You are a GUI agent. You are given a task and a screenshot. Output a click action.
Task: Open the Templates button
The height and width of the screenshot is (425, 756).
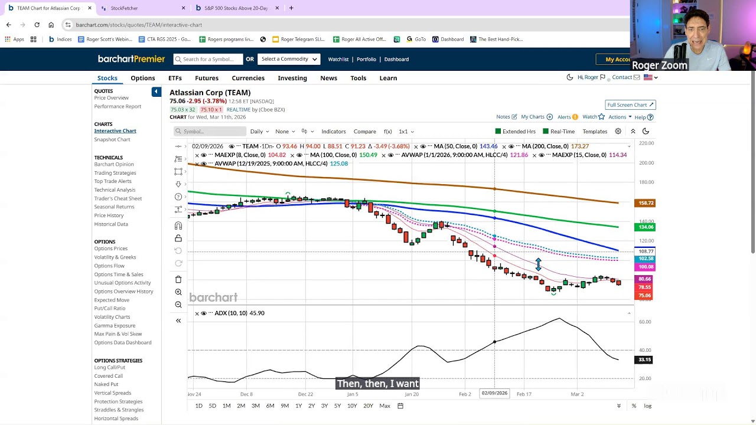coord(595,132)
